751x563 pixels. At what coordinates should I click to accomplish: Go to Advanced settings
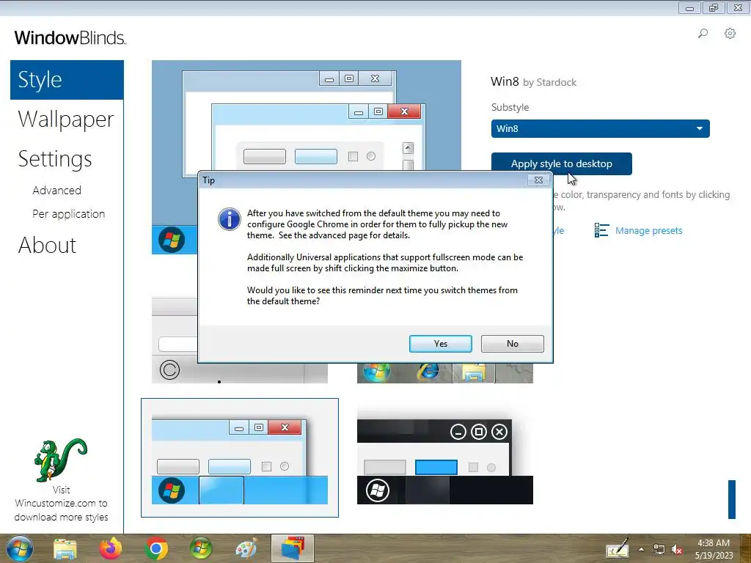pos(57,190)
